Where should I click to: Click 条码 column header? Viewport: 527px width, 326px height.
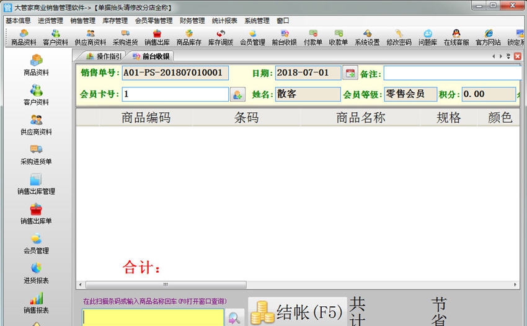point(246,118)
